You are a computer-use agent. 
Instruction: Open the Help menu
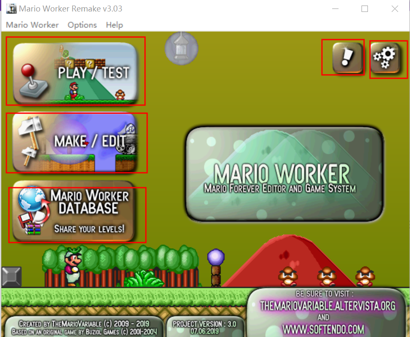coord(114,25)
